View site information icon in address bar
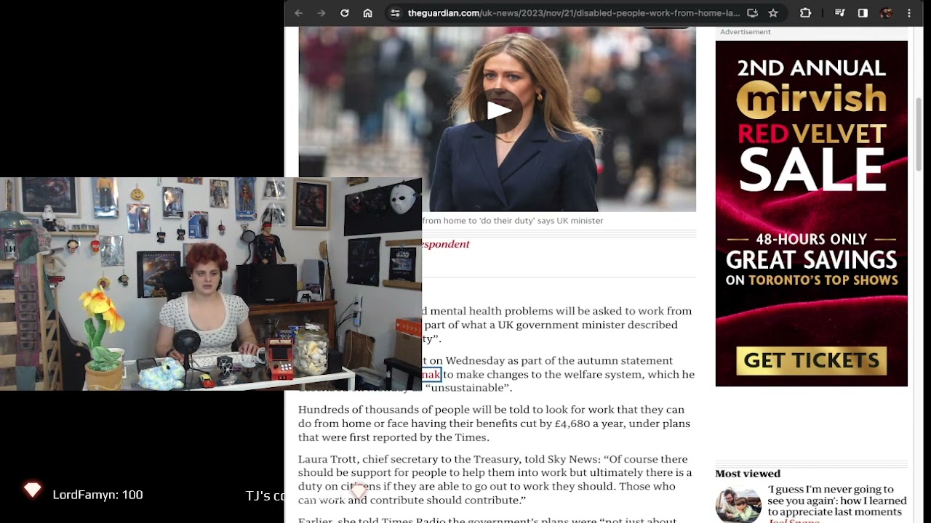 [395, 13]
